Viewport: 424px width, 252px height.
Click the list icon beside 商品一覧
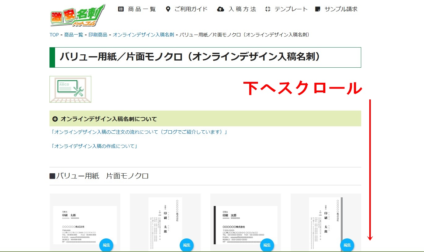click(x=121, y=9)
